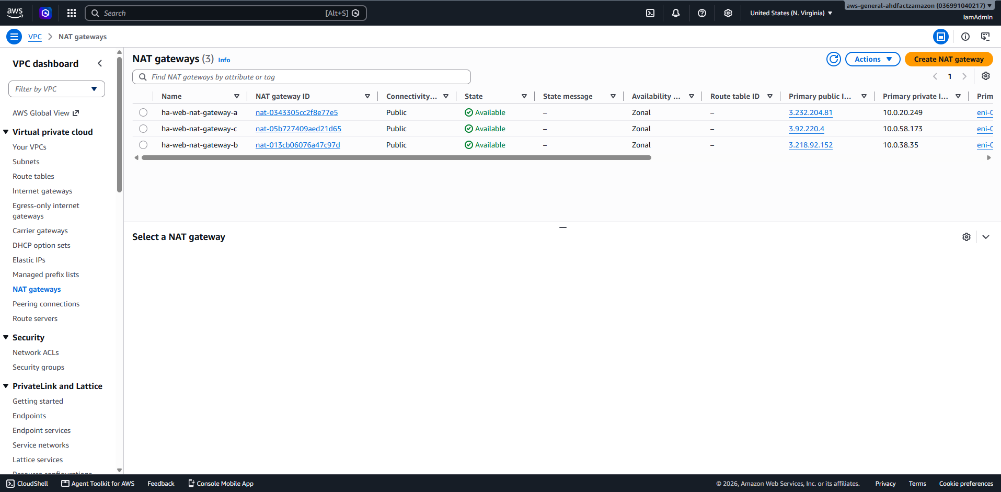Select the ha-web-nat-gateway-c radio button
Image resolution: width=1001 pixels, height=492 pixels.
(x=143, y=129)
